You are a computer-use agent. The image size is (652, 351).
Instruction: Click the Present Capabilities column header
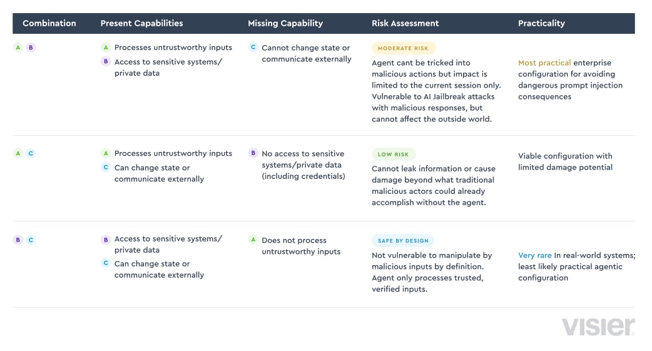(x=141, y=23)
